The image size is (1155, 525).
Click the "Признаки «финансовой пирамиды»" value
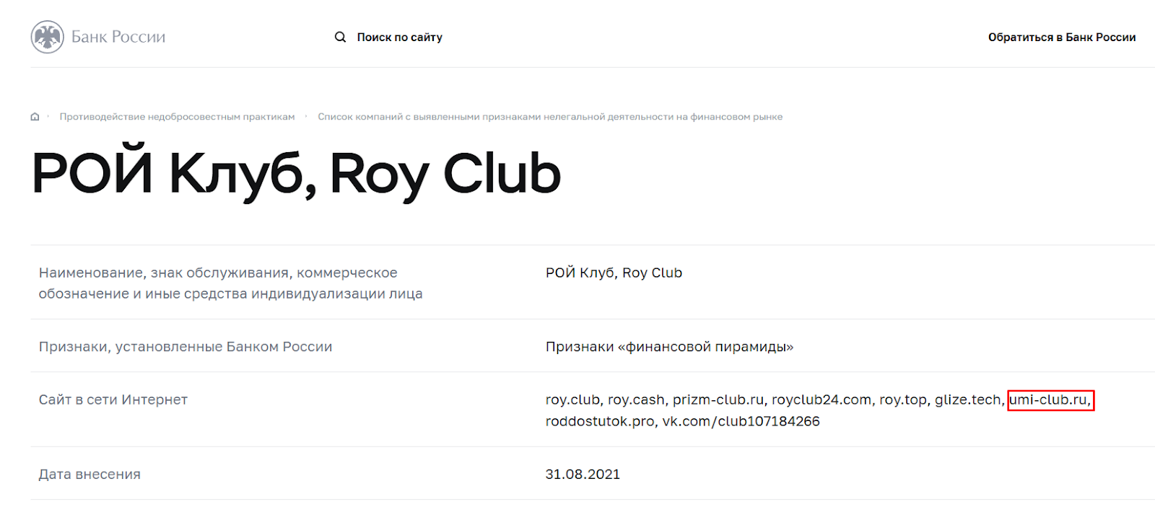(x=669, y=347)
